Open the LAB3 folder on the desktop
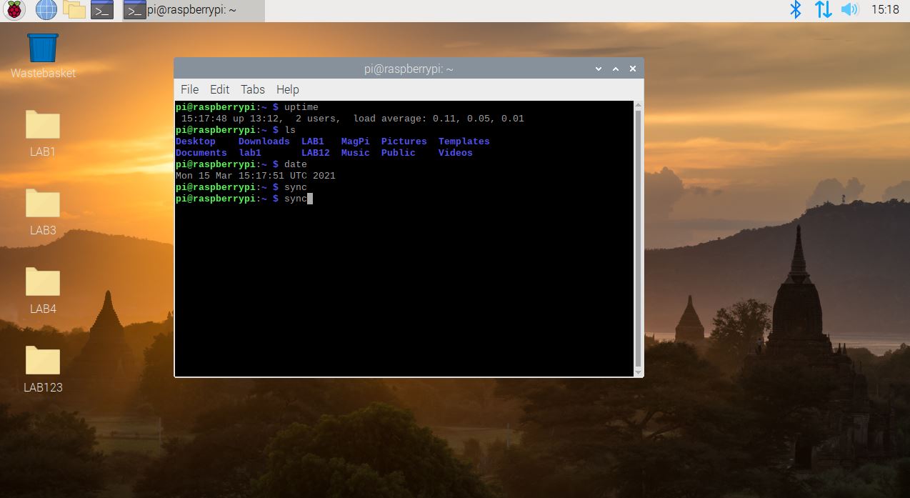 point(42,202)
